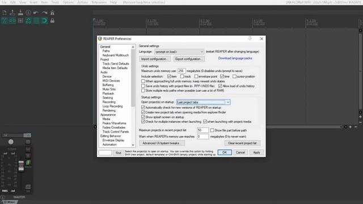
Task: Click Advanced UI/system tweaks button
Action: coord(162,143)
